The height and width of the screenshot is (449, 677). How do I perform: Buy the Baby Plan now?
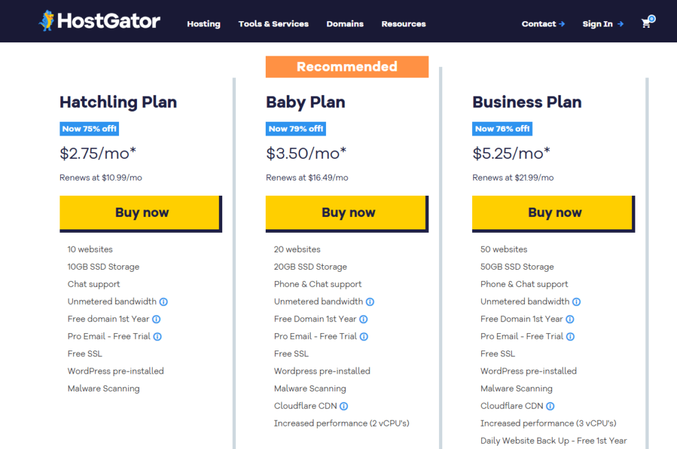pos(347,214)
